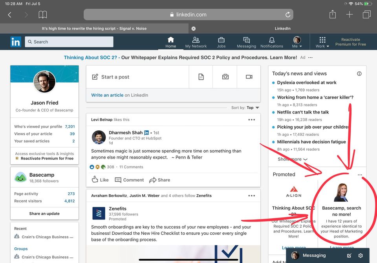Click Write an article link
The image size is (377, 263).
coord(107,95)
